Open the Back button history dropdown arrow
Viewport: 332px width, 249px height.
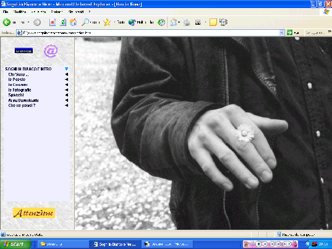pos(28,22)
